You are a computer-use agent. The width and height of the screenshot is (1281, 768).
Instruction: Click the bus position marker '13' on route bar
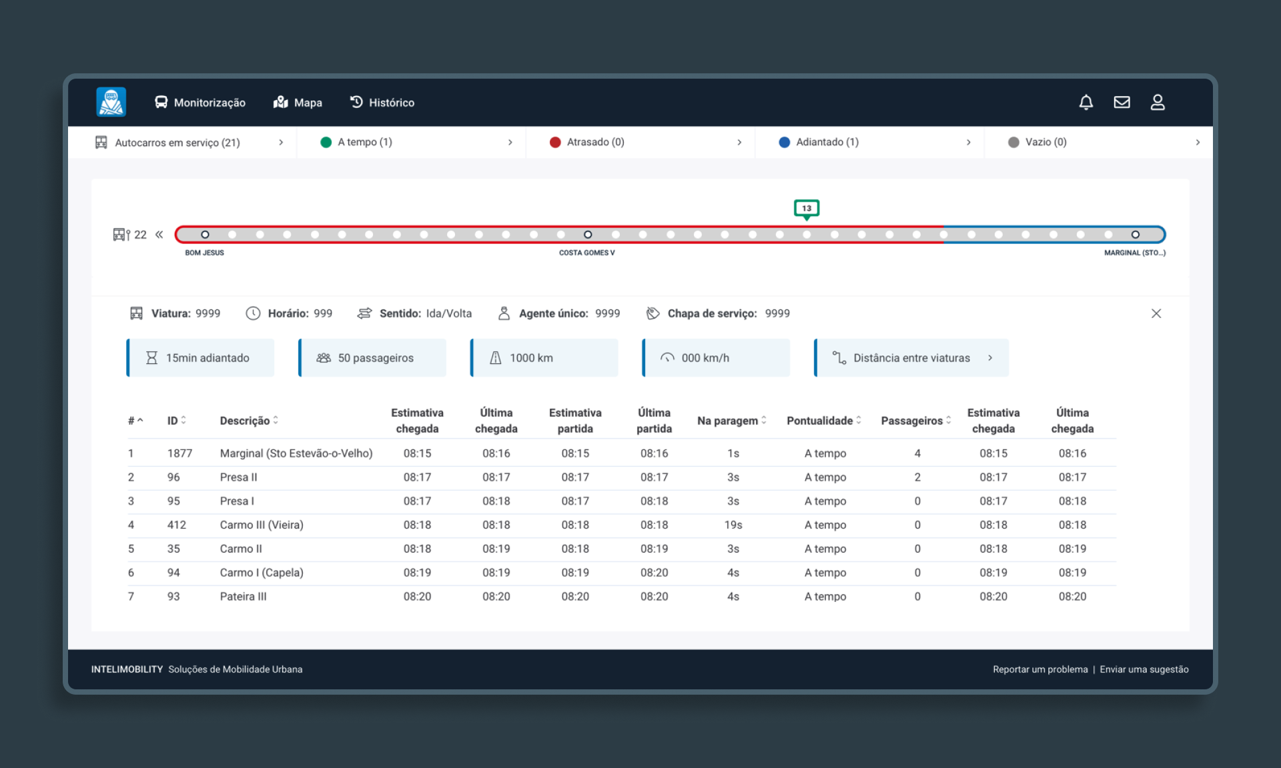point(807,209)
